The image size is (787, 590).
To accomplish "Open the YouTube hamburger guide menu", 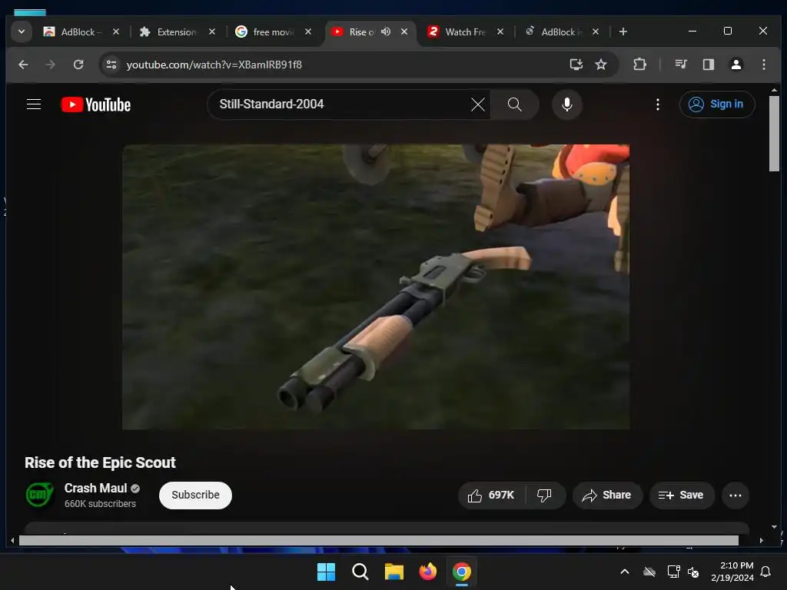I will (34, 104).
